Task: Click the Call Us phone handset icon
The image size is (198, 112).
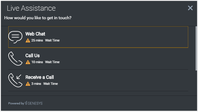Action: pos(15,59)
